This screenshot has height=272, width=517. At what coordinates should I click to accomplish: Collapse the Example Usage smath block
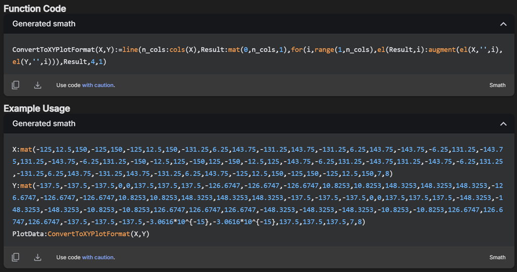503,124
